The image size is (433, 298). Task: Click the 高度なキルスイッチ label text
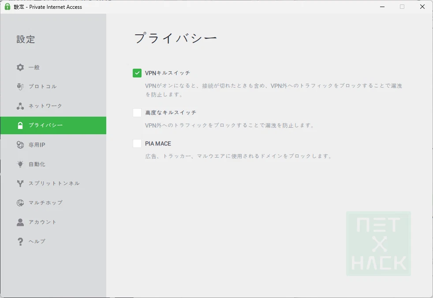tap(171, 113)
